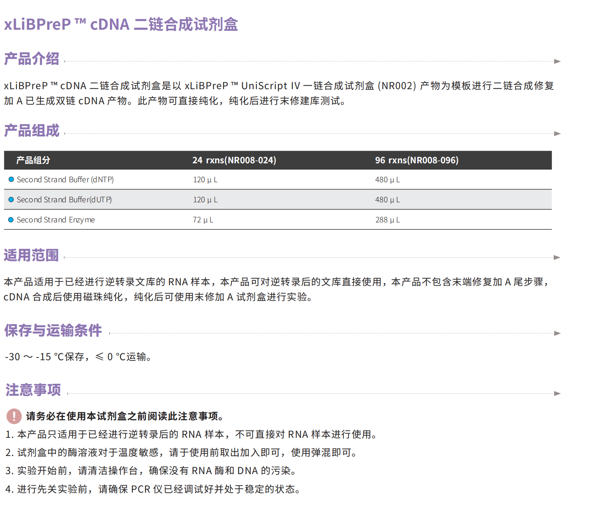
Task: Click the 注意事项 section heading
Action: coord(33,390)
